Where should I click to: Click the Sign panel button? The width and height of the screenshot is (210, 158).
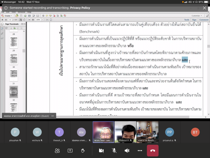pyautogui.click(x=195, y=20)
